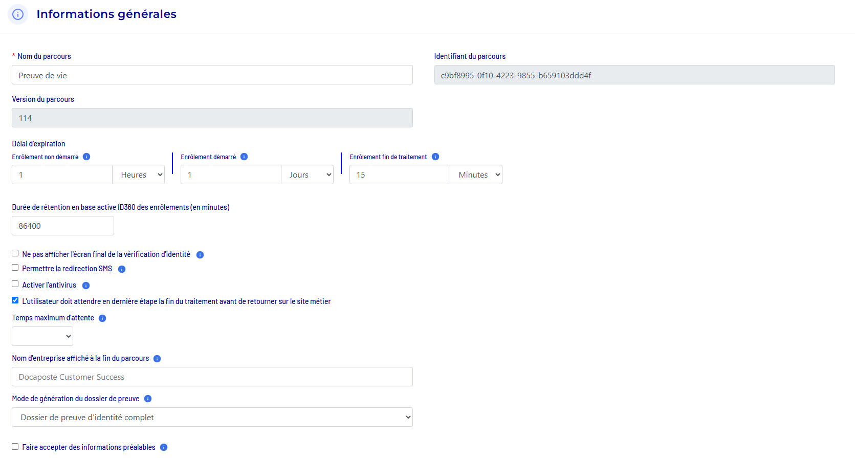Click info icon next to Temps maximum d'attente
Screen dimensions: 855x458
click(102, 318)
